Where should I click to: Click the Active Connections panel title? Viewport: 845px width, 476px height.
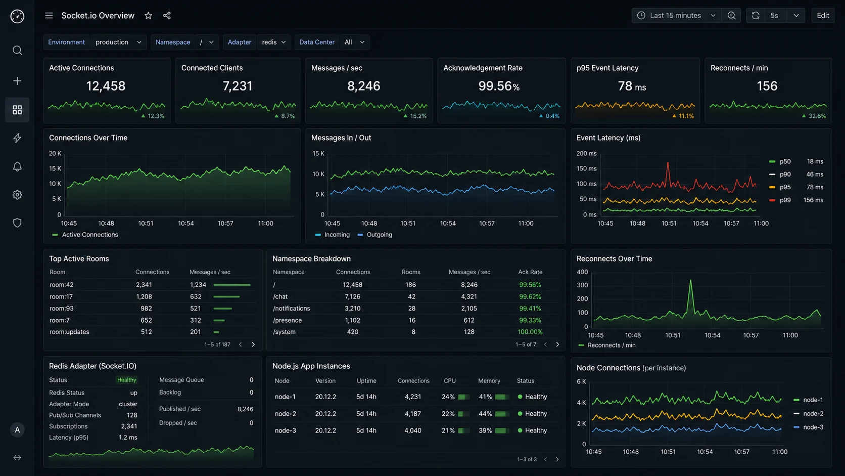[81, 68]
